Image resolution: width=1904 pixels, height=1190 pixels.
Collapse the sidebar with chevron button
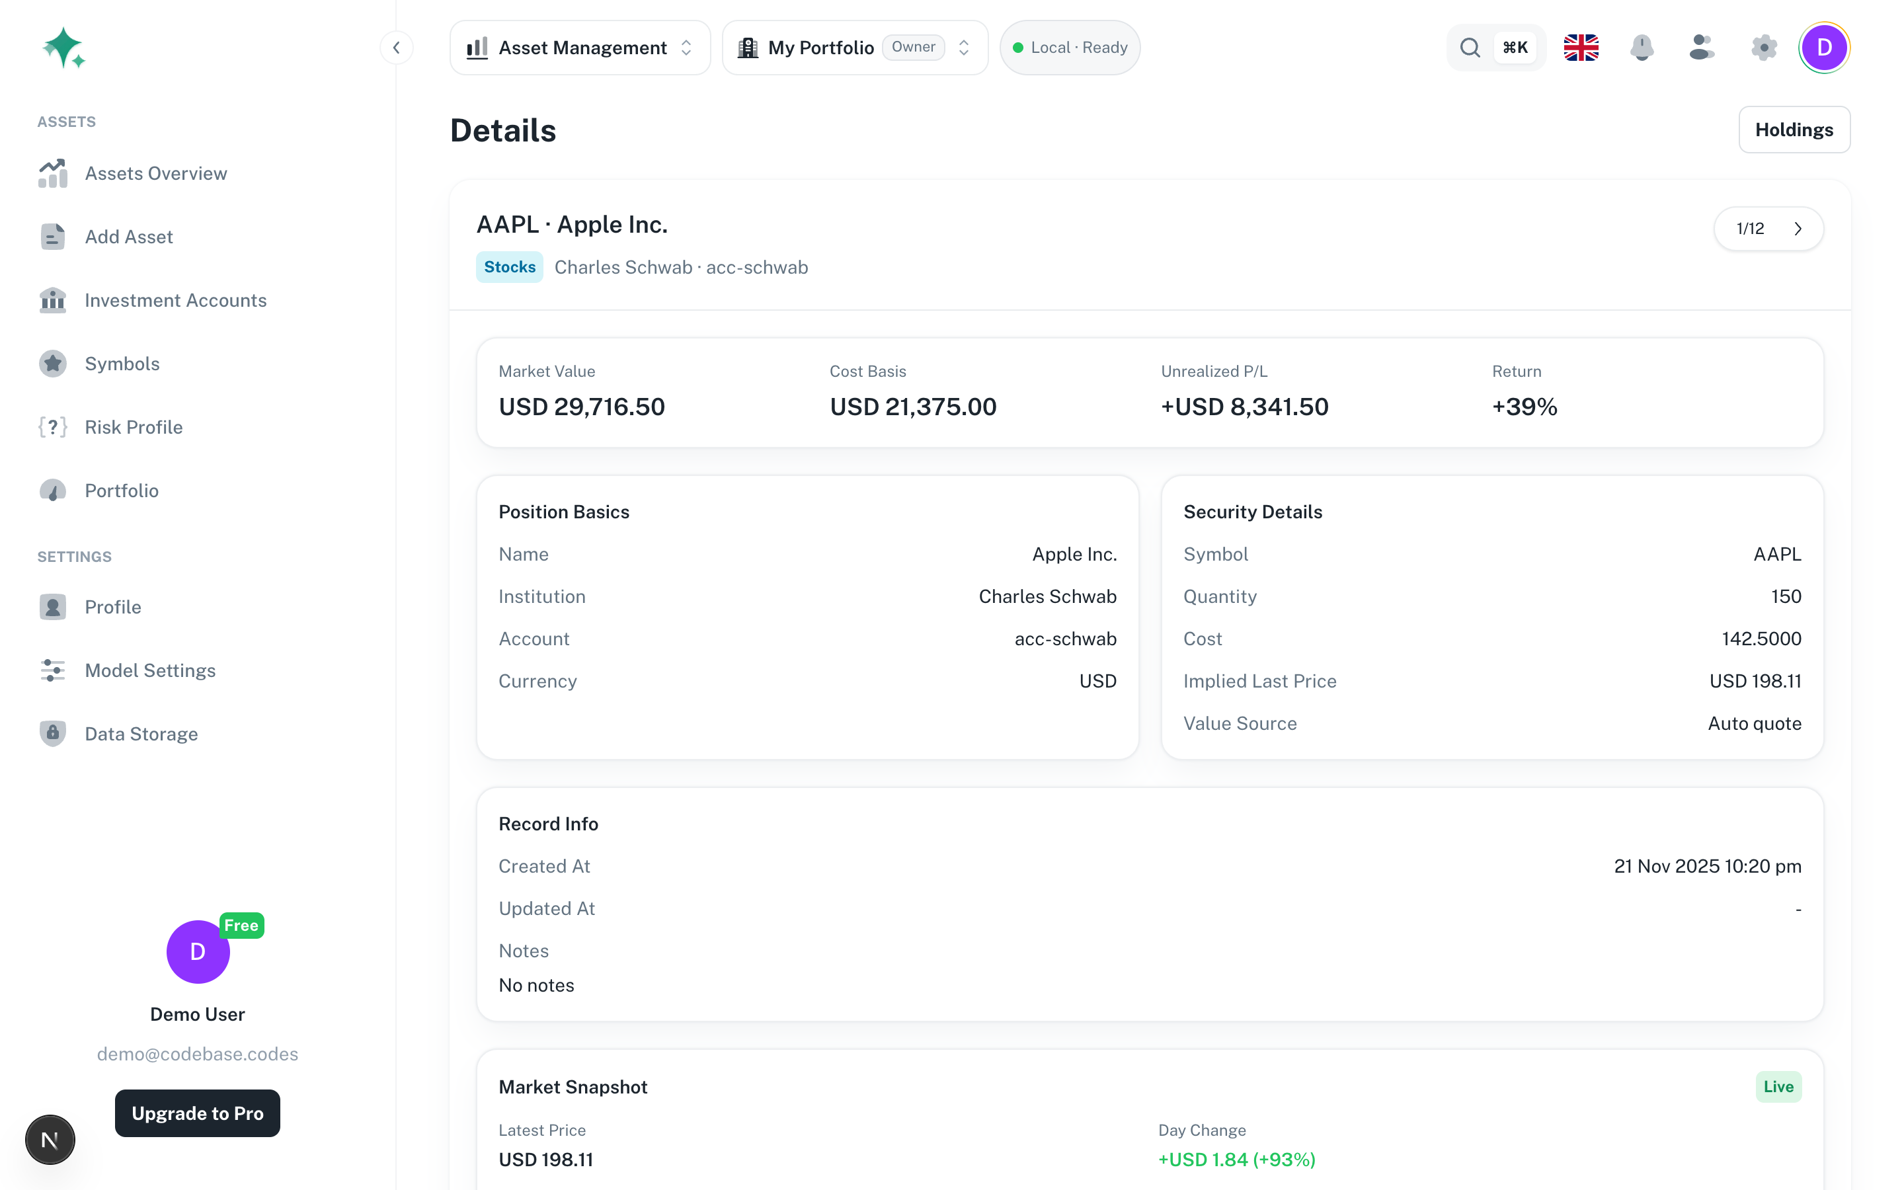click(x=397, y=48)
